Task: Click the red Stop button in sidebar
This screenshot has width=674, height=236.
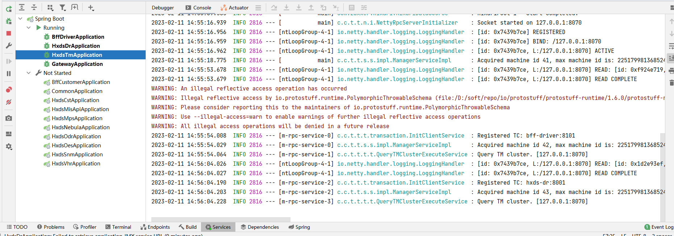Action: tap(9, 33)
